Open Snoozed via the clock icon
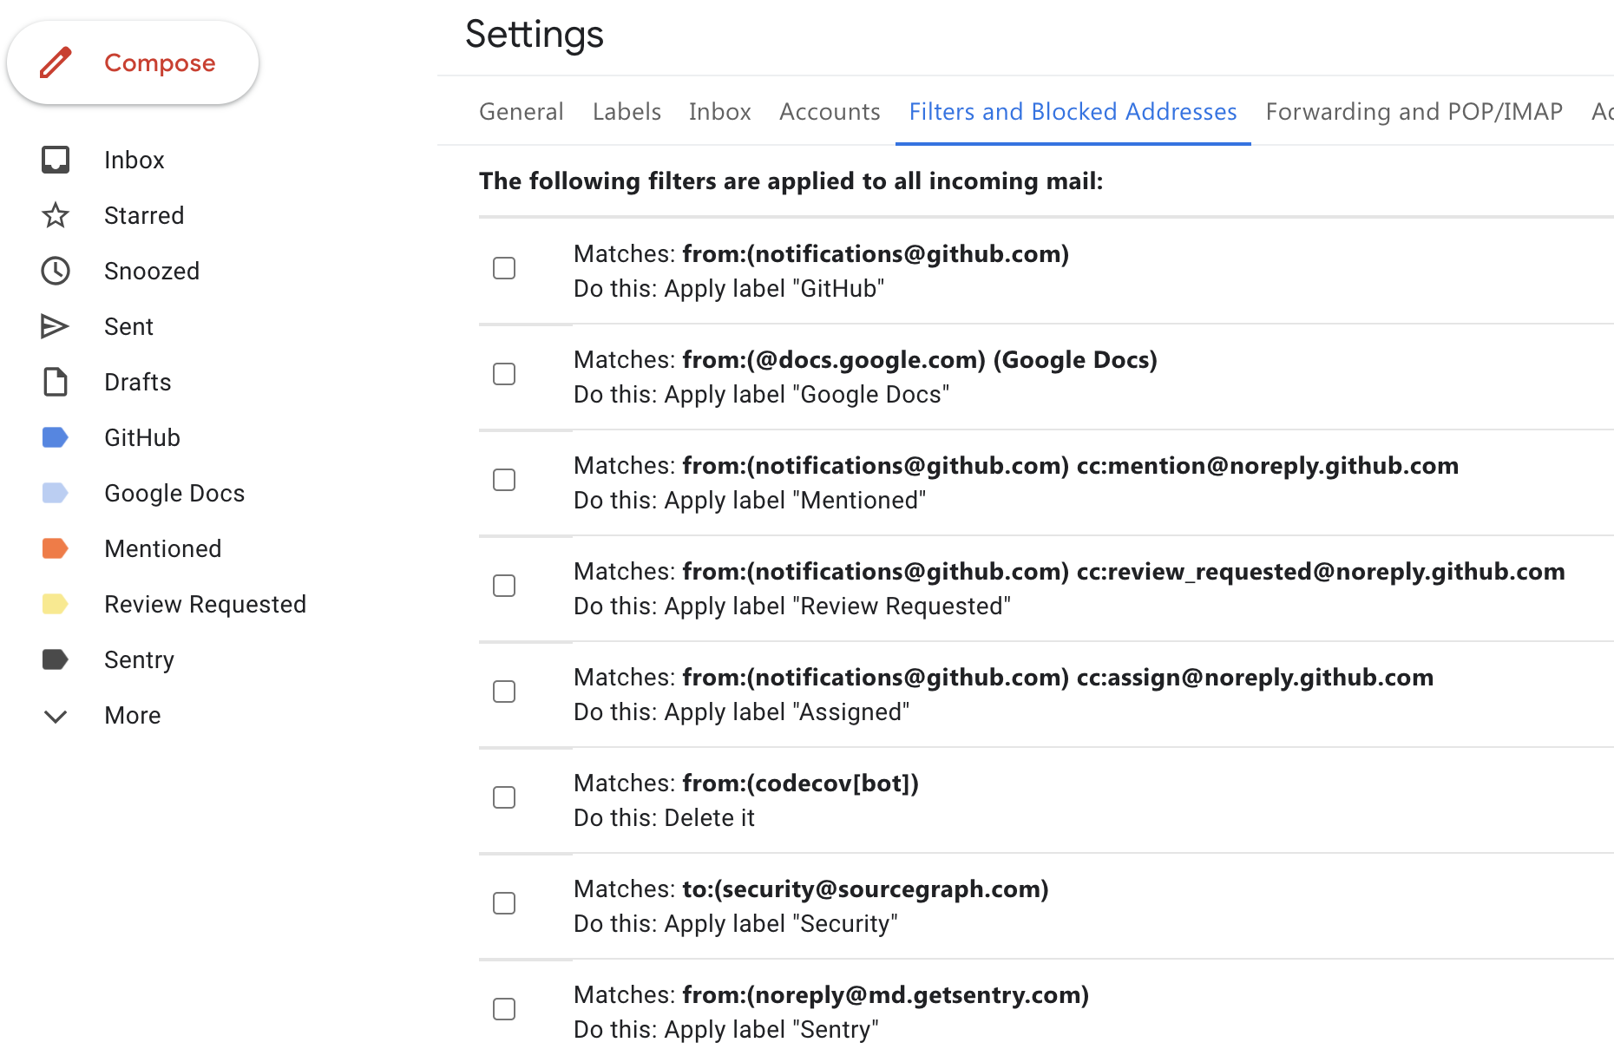 tap(56, 271)
